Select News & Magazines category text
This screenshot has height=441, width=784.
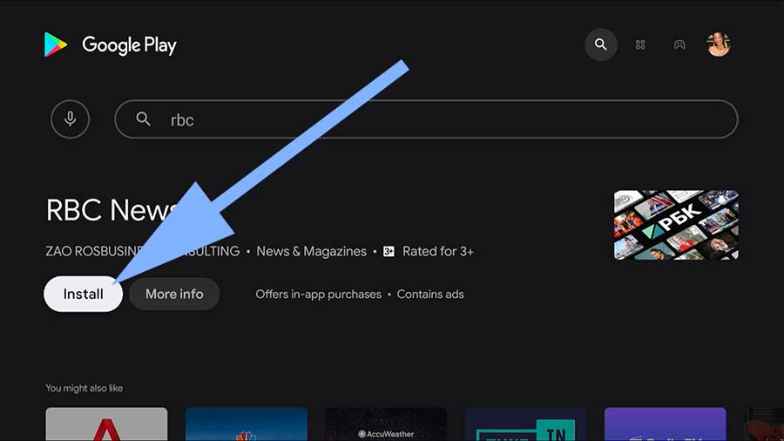pos(312,251)
